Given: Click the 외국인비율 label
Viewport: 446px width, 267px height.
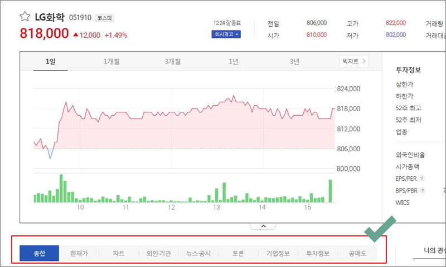Looking at the screenshot, I should pyautogui.click(x=410, y=155).
